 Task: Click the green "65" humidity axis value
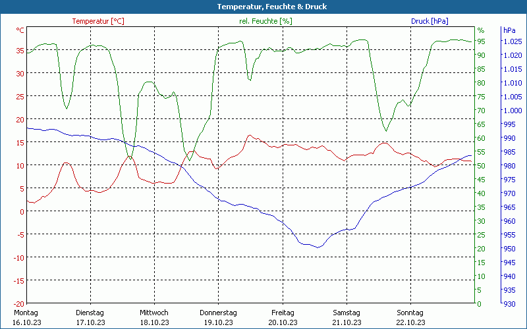[482, 124]
